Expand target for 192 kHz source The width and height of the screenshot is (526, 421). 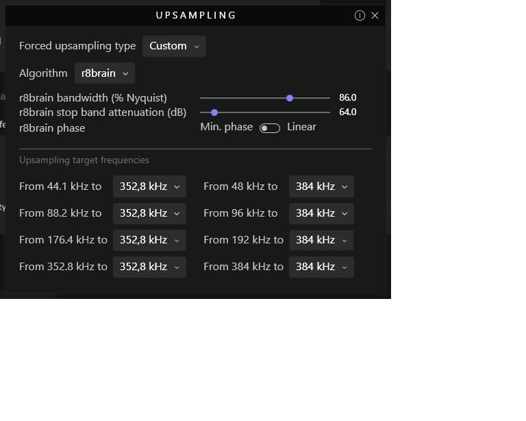tap(321, 240)
